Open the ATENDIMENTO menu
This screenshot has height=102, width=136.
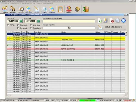[27, 4]
